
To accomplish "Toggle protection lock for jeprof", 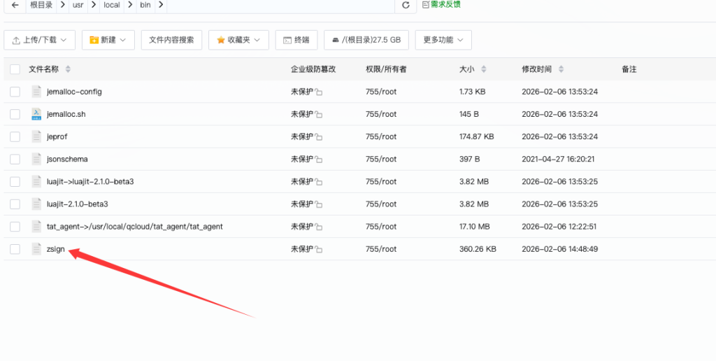I will tap(319, 137).
